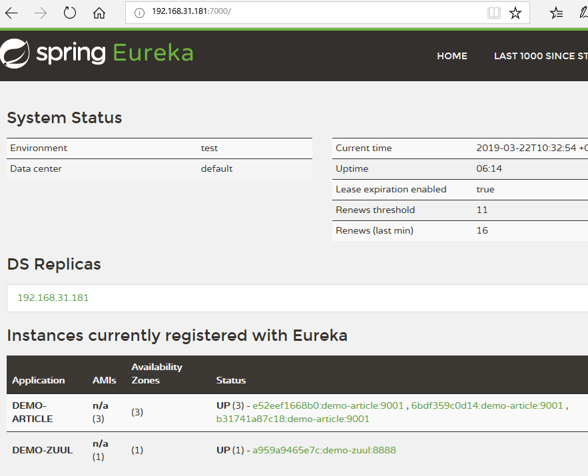Click the green Eureka brand text
Viewport: 588px width, 476px height.
click(153, 53)
